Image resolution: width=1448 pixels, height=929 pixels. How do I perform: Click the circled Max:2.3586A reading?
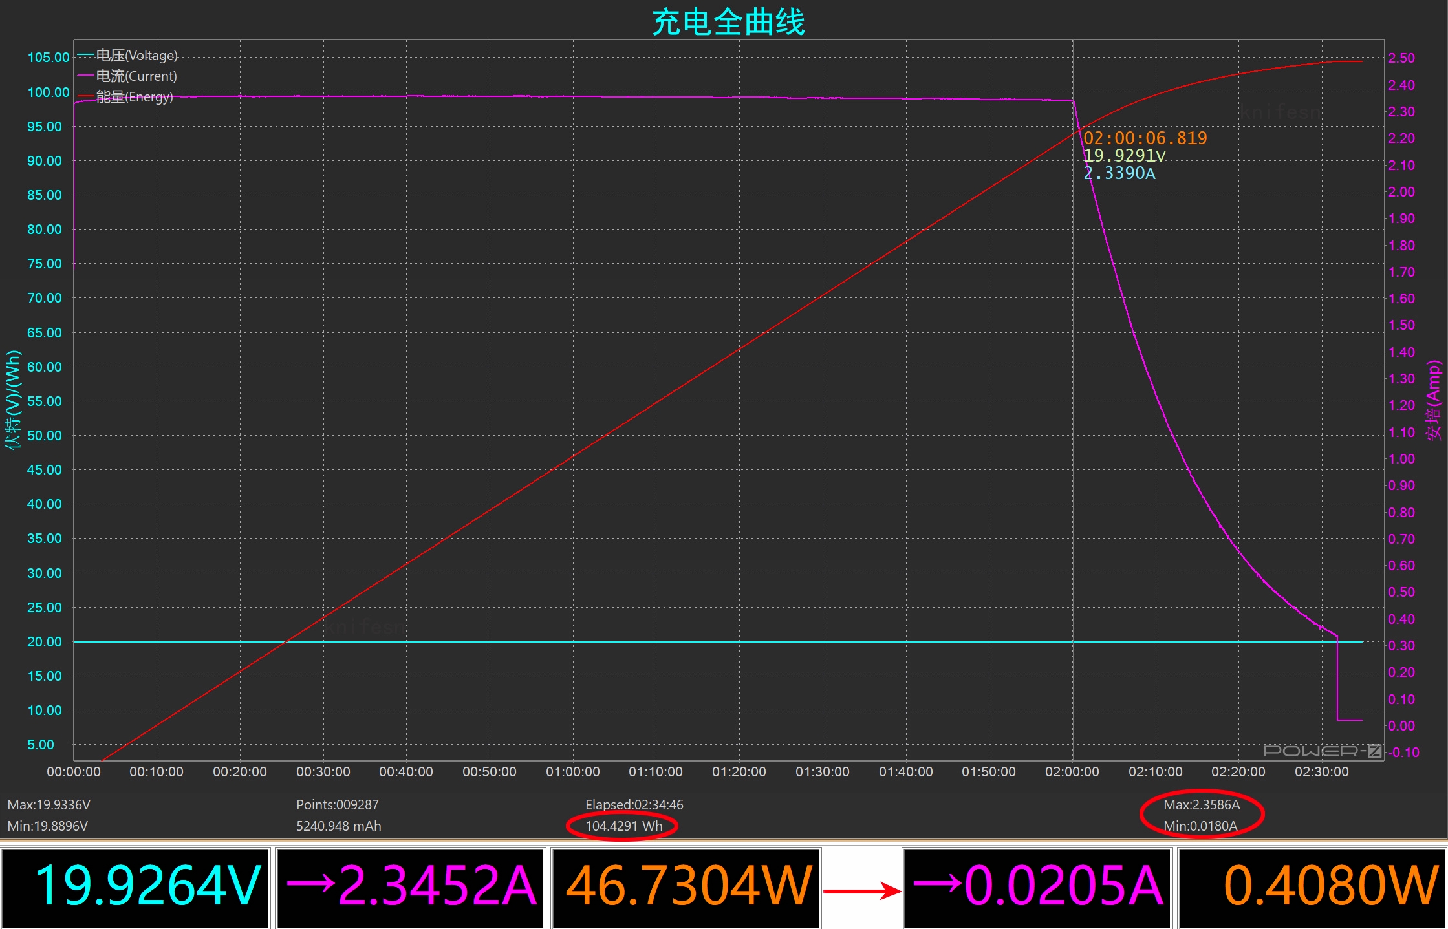click(1202, 805)
